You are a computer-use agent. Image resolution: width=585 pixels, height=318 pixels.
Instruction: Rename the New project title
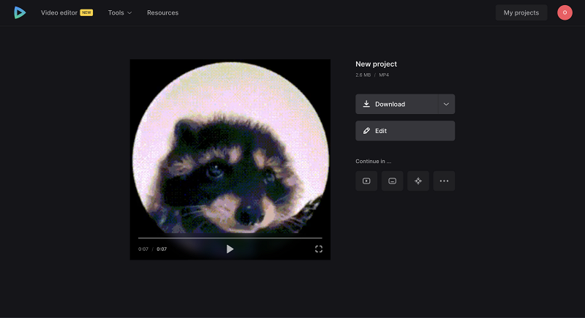tap(376, 64)
